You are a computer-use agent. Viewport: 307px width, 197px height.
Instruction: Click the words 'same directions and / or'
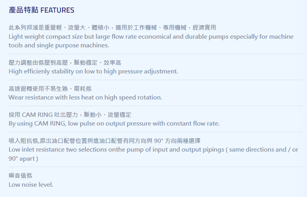[x=263, y=150]
